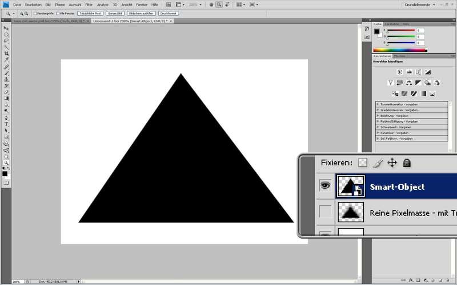This screenshot has width=457, height=285.
Task: Enable the Fenstergröße checkbox
Action: [x=35, y=13]
